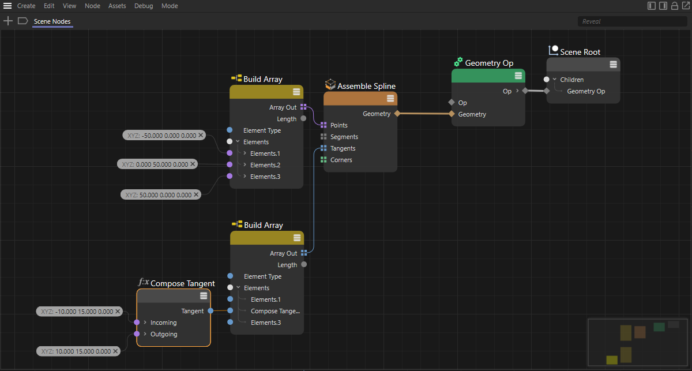The width and height of the screenshot is (692, 371).
Task: Click the Scene Root axis icon
Action: tap(554, 51)
